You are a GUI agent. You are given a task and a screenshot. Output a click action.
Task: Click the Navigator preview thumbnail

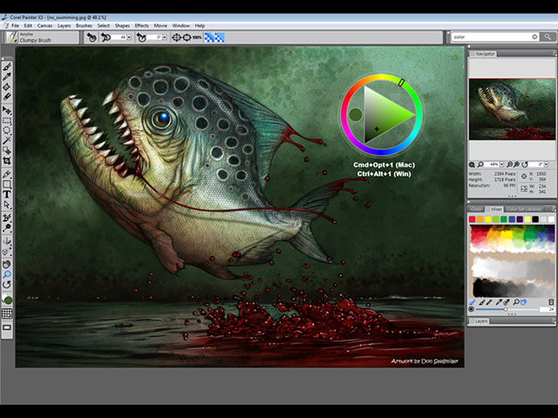[x=512, y=109]
